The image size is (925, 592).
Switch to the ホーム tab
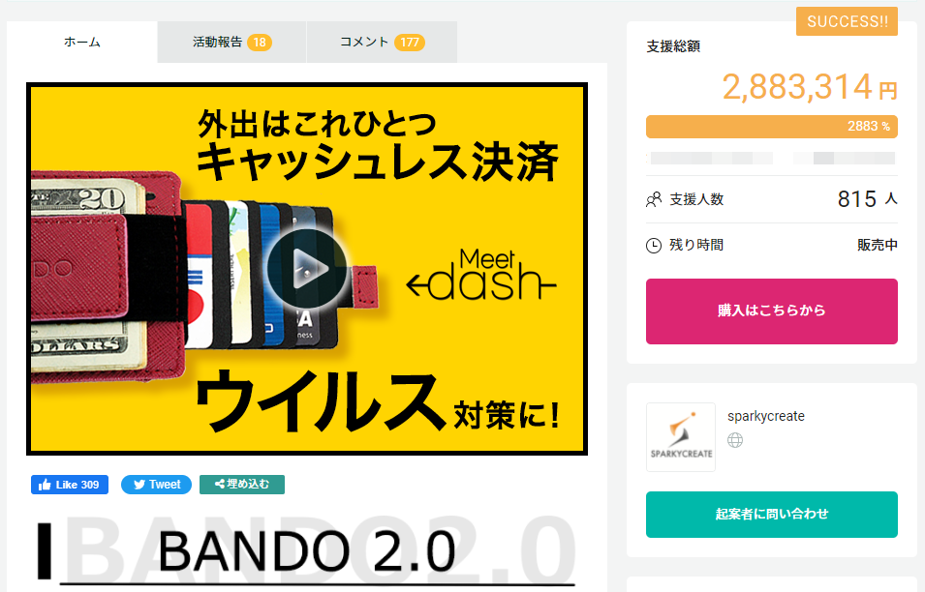coord(82,42)
